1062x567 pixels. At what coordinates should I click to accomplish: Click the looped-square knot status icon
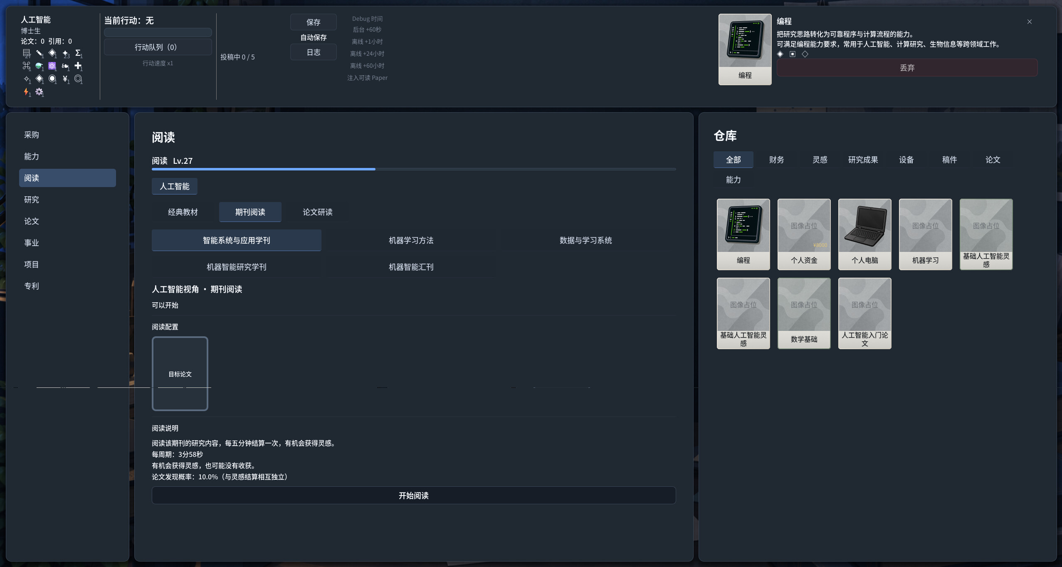click(26, 66)
